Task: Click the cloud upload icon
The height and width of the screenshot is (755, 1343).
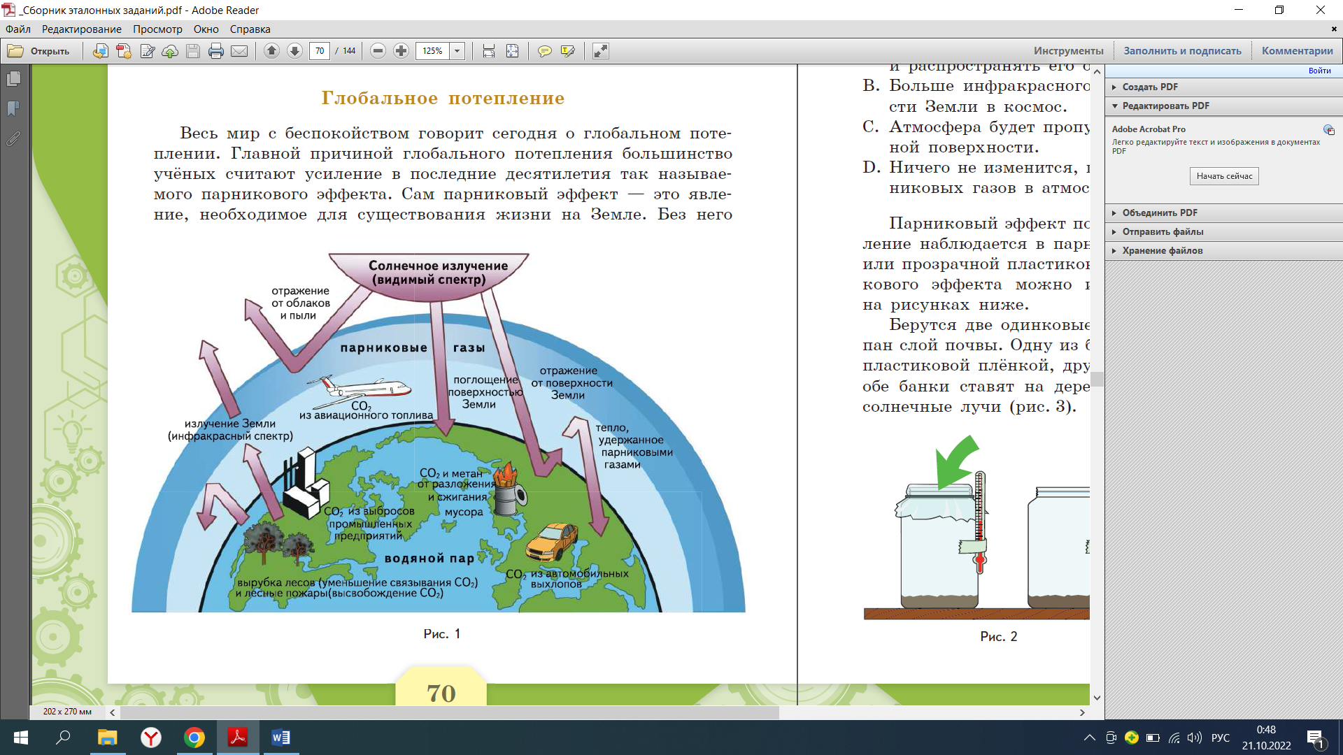Action: [x=170, y=51]
